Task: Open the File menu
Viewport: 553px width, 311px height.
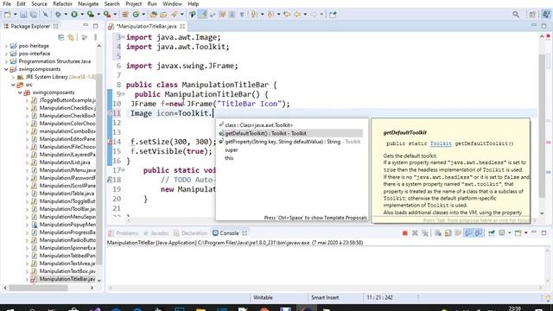Action: 7,3
